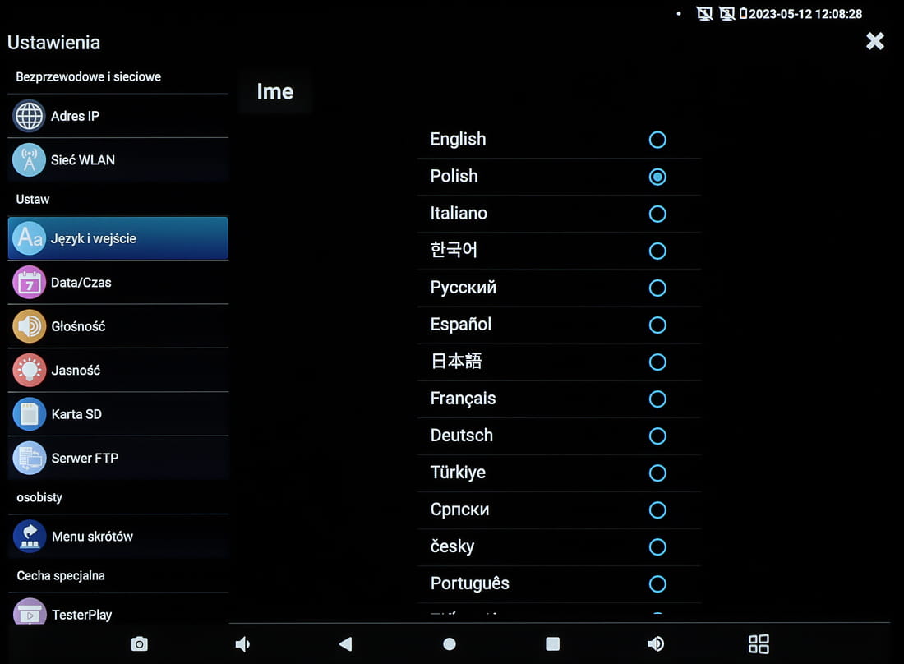Open Jasność brightness bulb icon
Image resolution: width=904 pixels, height=664 pixels.
coord(29,371)
